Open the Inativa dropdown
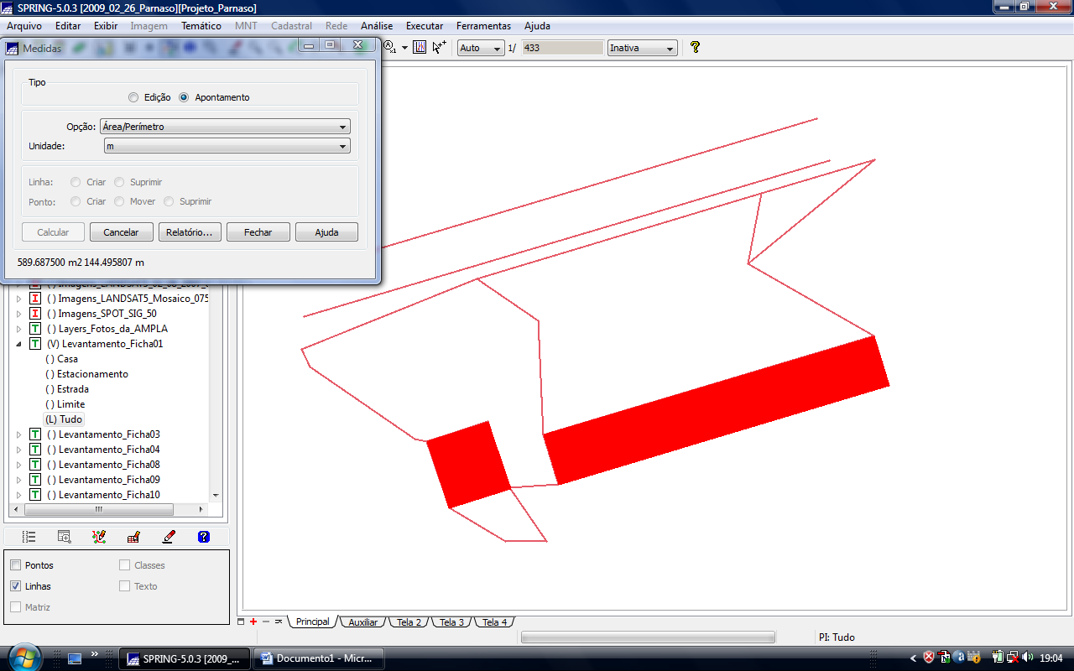1074x671 pixels. 642,48
